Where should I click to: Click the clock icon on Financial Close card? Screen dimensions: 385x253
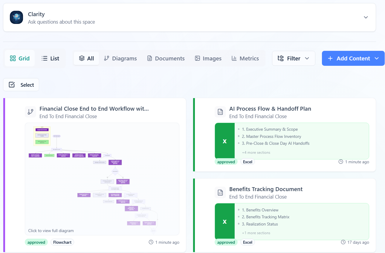point(151,242)
